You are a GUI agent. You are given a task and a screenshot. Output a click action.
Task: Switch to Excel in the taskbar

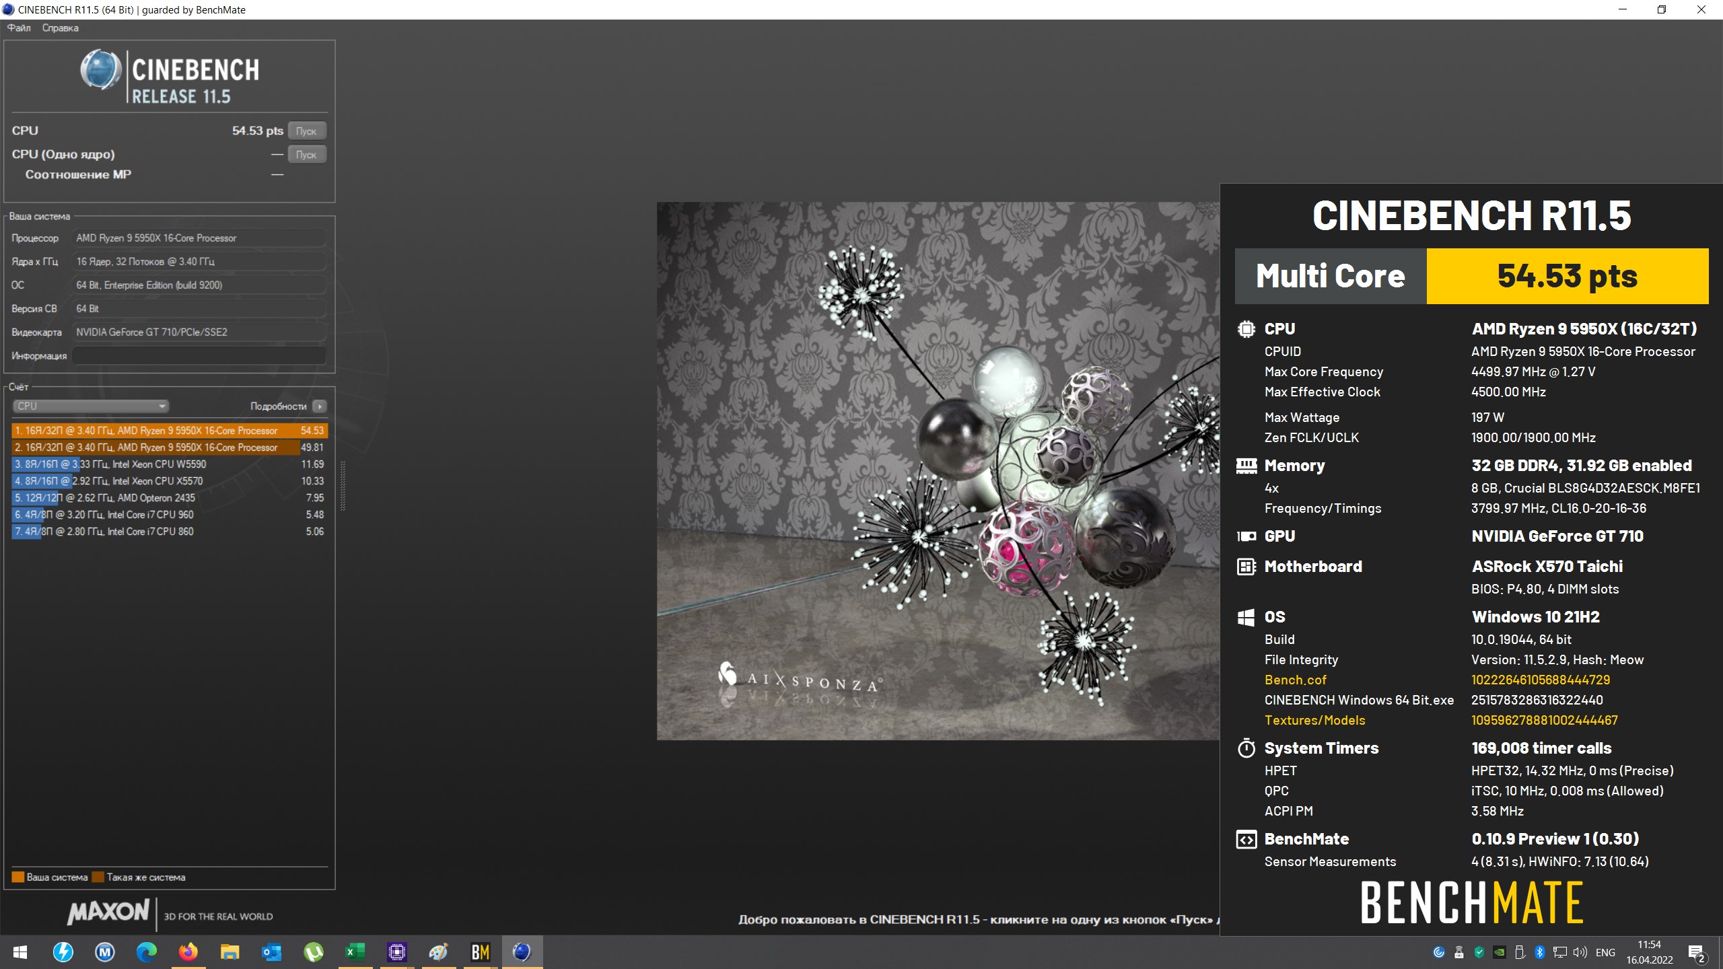point(355,952)
